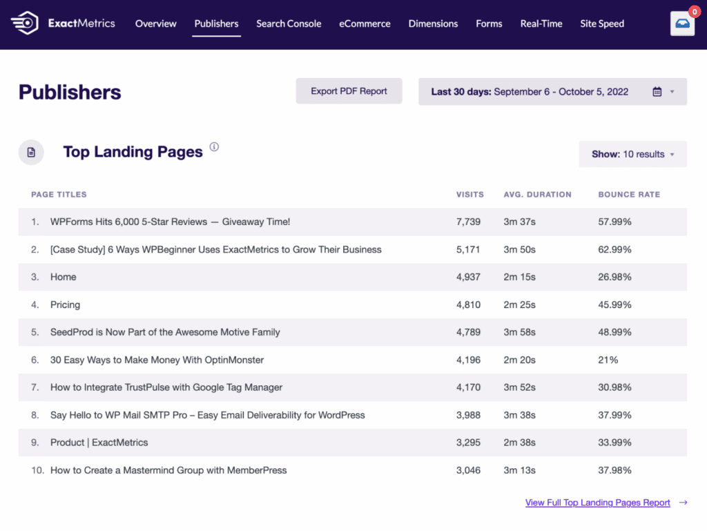Select 'Product | ExactMetrics' row title
707x531 pixels.
[x=99, y=442]
